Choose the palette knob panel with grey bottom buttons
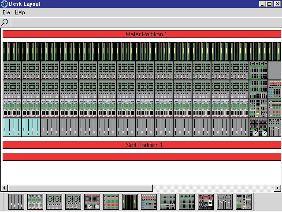Image resolution: width=282 pixels, height=212 pixels. click(54, 202)
